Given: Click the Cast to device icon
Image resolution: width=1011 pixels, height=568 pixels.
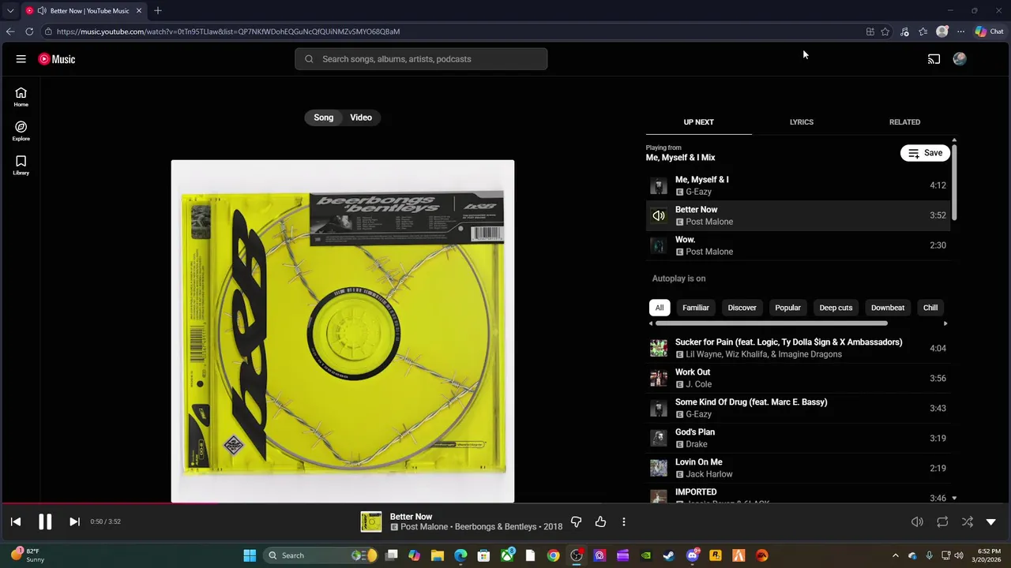Looking at the screenshot, I should click(x=934, y=59).
